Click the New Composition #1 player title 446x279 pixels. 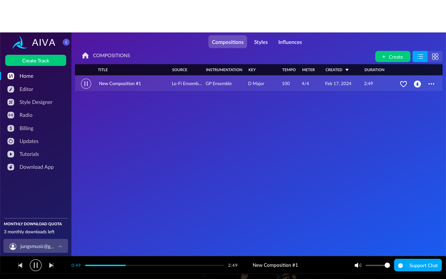(275, 265)
